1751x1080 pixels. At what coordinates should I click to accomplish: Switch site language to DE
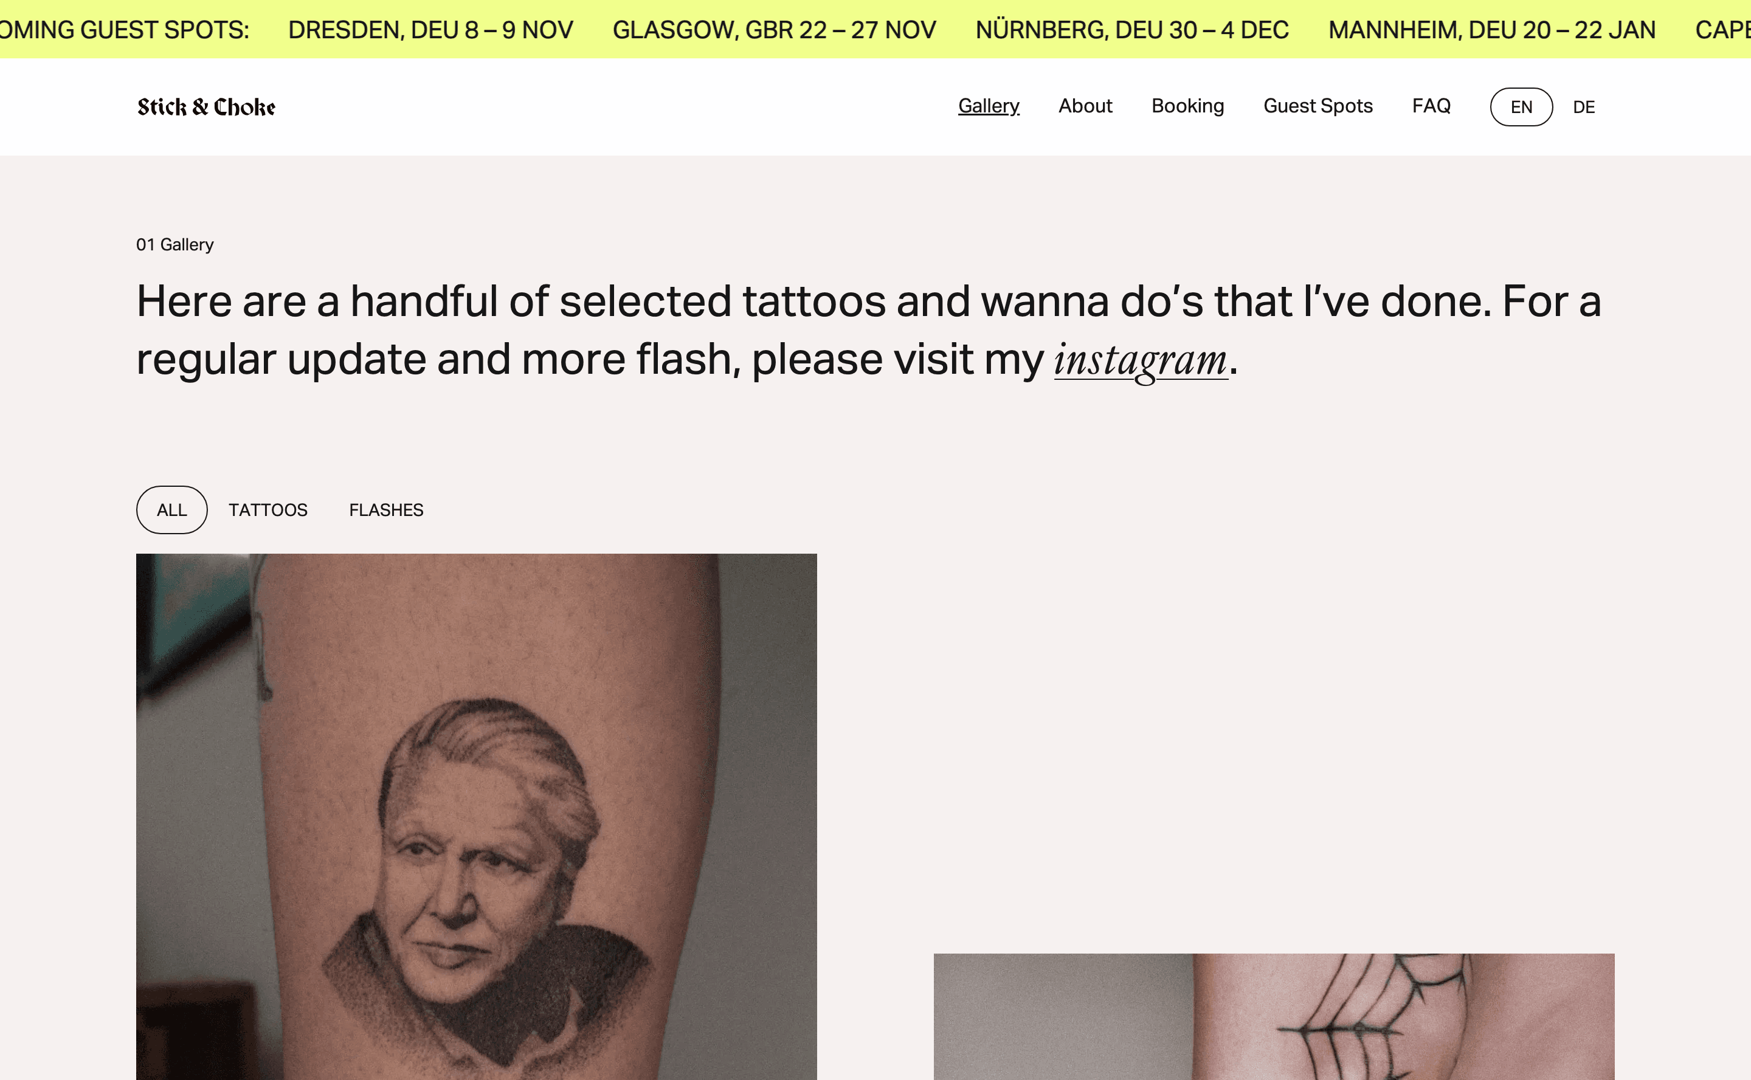(1584, 107)
